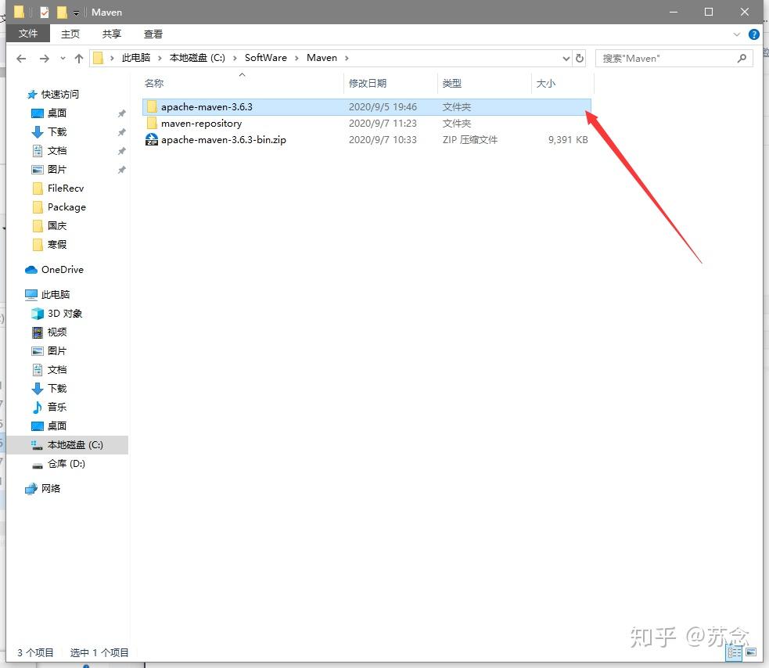
Task: Open the 共享 ribbon tab
Action: (x=111, y=34)
